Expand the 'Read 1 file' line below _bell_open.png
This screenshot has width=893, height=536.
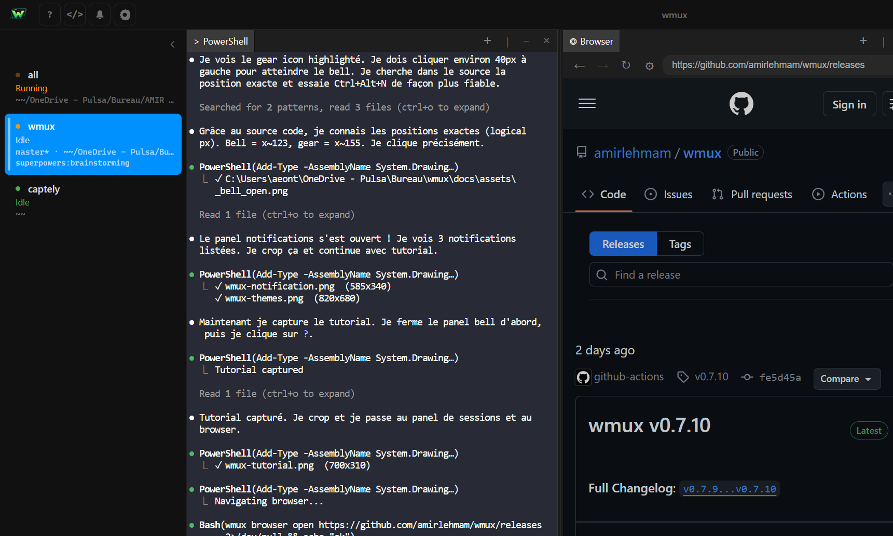click(277, 215)
